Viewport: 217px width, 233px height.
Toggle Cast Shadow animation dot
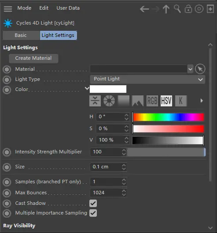pyautogui.click(x=7, y=204)
